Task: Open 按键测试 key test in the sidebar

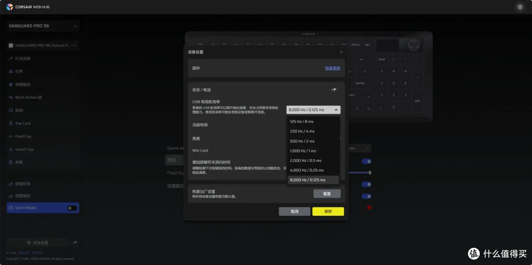Action: pyautogui.click(x=43, y=196)
